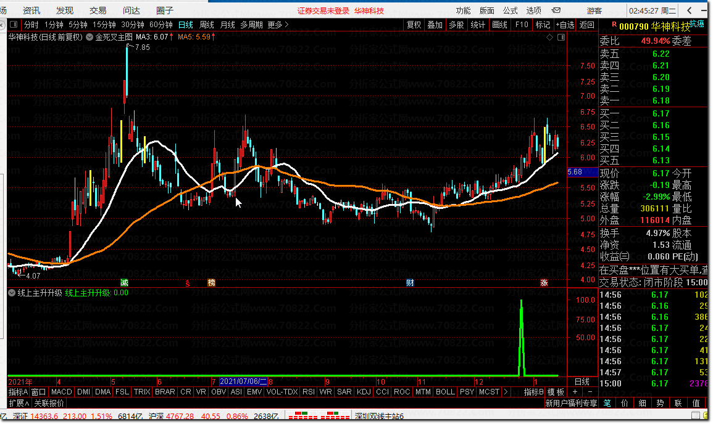This screenshot has width=713, height=424.
Task: Select the KDJ indicator
Action: (x=364, y=392)
